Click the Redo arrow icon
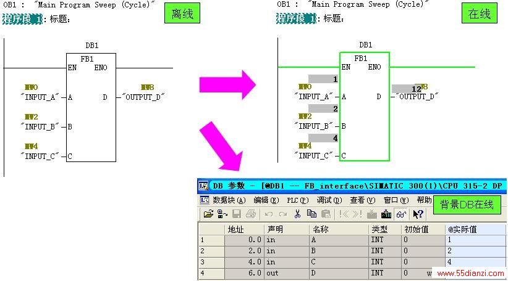Screen dimensions: 508x281 click(x=283, y=214)
